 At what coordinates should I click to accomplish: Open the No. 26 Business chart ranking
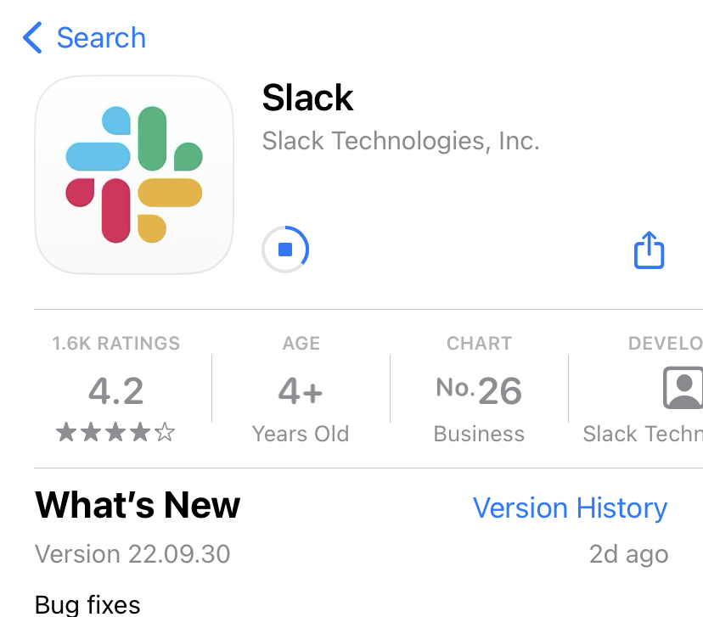tap(479, 390)
